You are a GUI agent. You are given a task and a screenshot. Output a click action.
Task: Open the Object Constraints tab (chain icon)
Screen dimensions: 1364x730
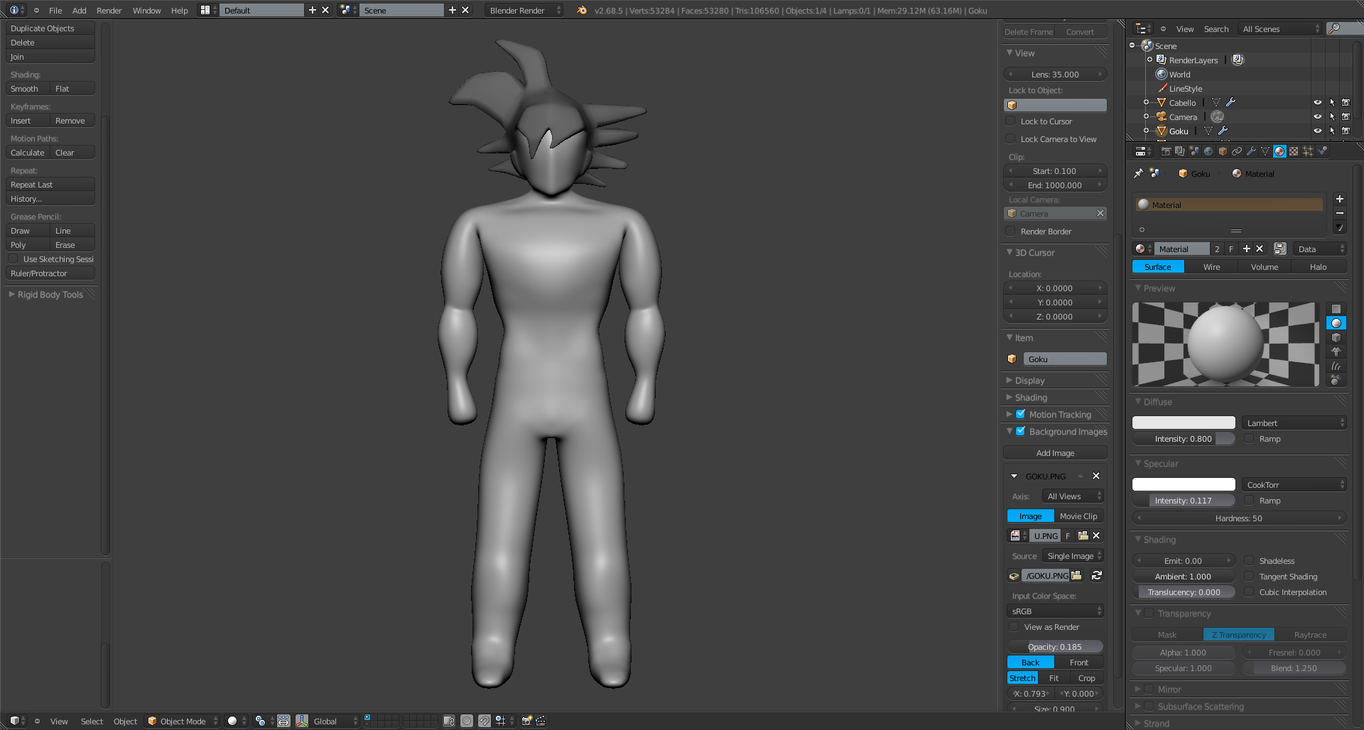[x=1237, y=151]
